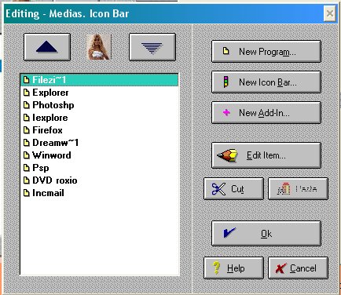
Task: Open Help with the question mark
Action: pyautogui.click(x=233, y=268)
